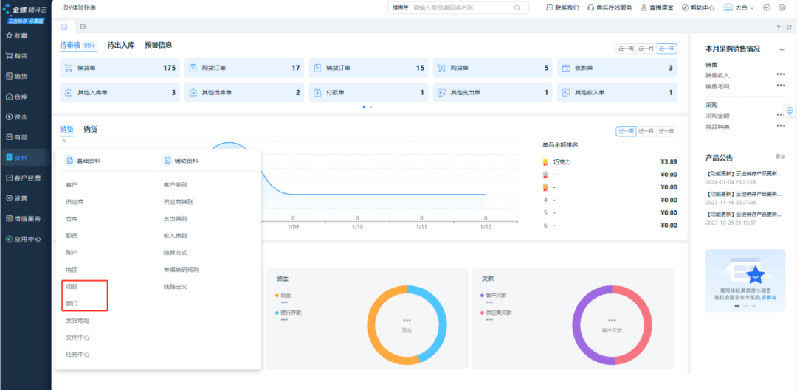Select 近一周 in pending review panel

626,49
